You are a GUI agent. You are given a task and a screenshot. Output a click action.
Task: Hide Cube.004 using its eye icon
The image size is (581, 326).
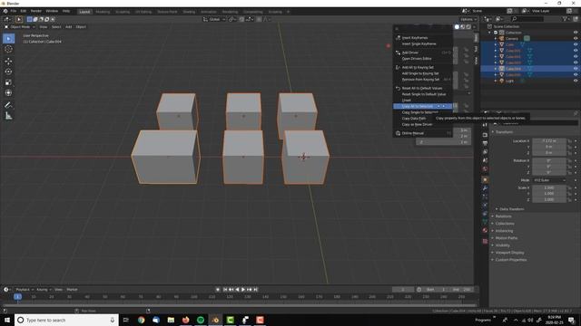[x=576, y=69]
